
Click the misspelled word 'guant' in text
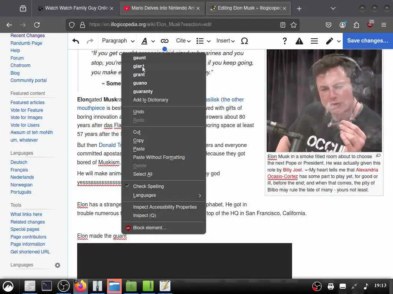coord(120,236)
